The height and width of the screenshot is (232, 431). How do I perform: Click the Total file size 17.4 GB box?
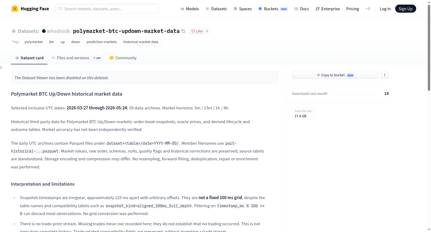pos(303,113)
